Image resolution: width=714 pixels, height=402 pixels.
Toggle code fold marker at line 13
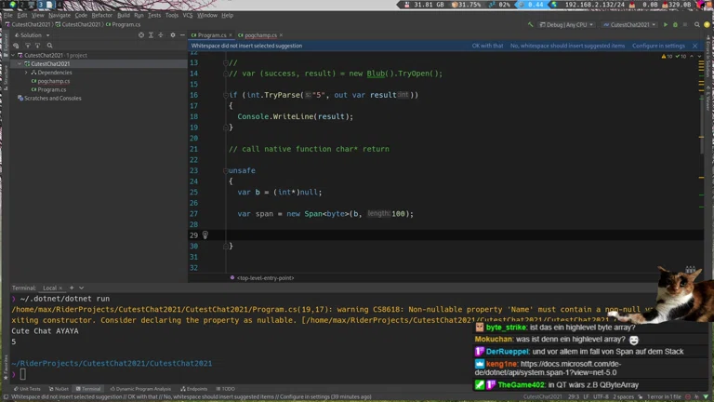click(225, 62)
